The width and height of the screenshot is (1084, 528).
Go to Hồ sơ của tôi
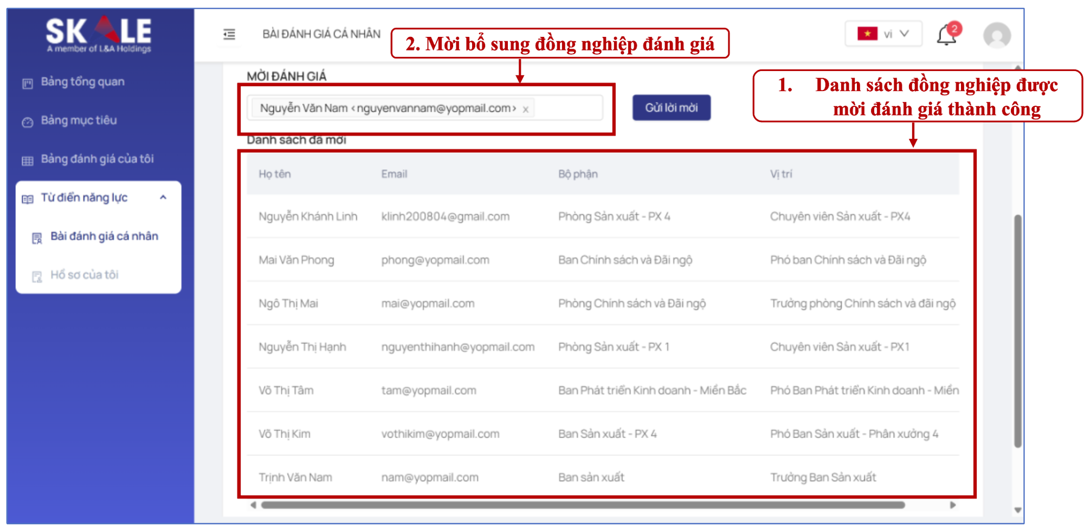[85, 275]
